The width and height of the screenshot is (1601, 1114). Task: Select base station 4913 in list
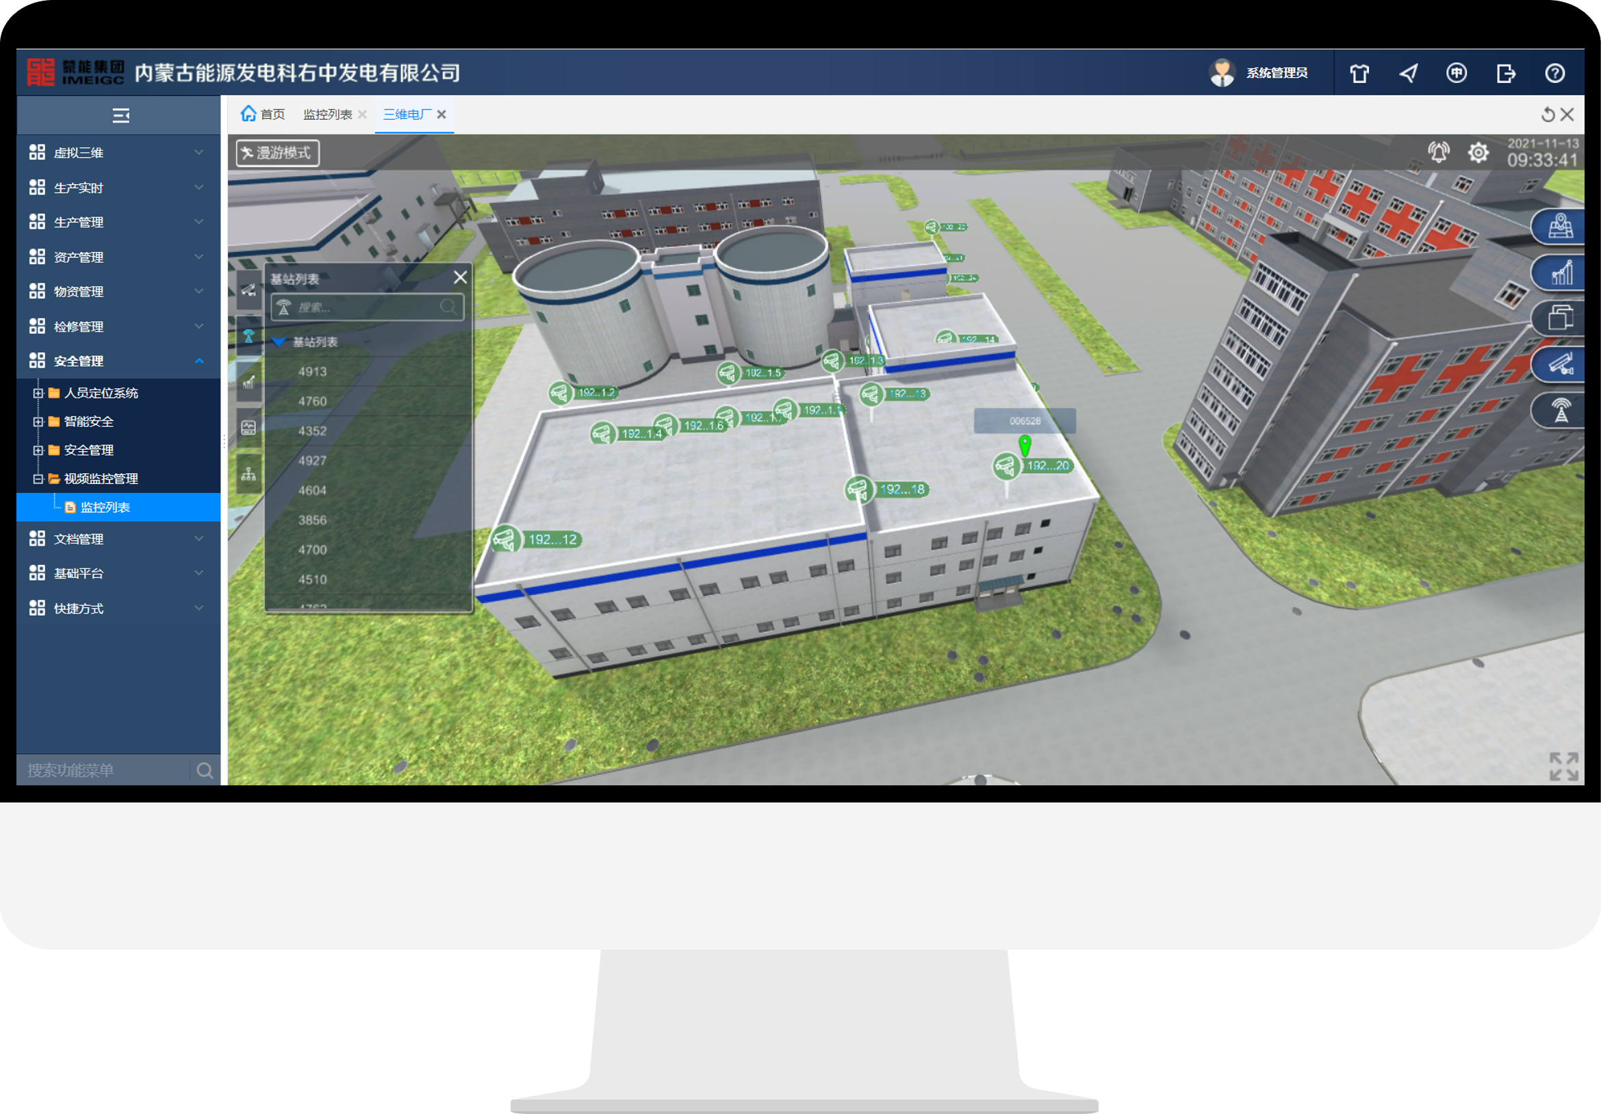click(x=312, y=372)
